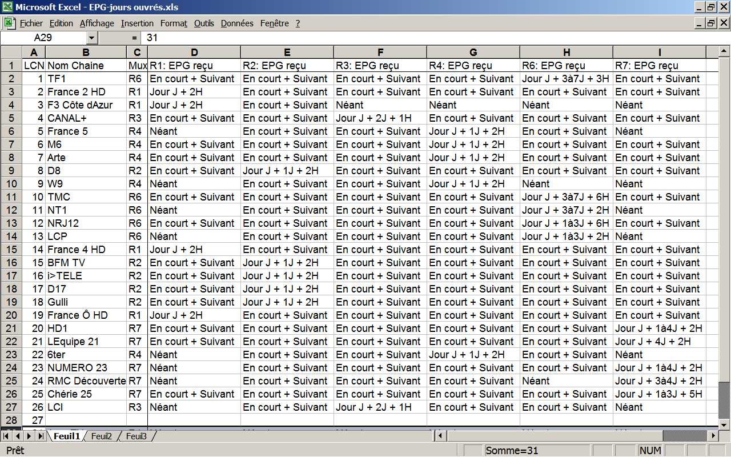
Task: Select the cell 'LEquipe 21'
Action: (x=86, y=342)
